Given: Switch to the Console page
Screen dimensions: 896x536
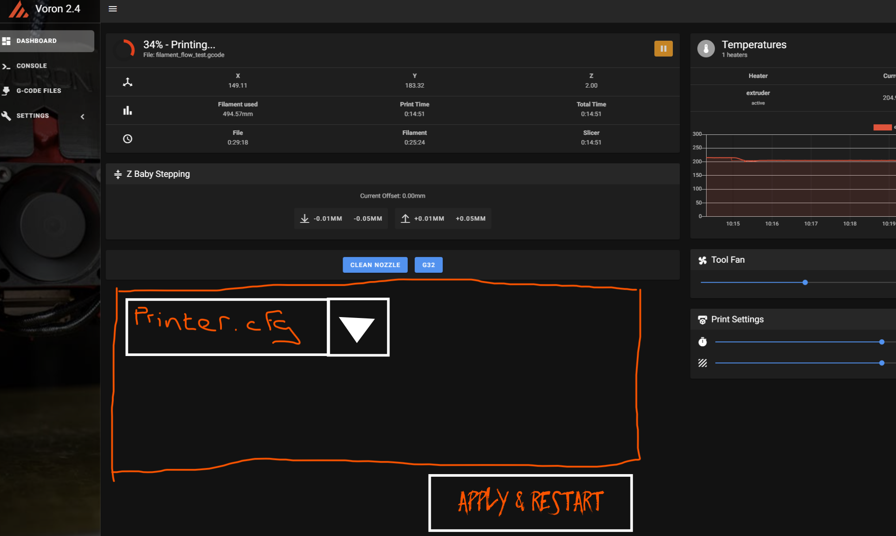Looking at the screenshot, I should point(31,65).
